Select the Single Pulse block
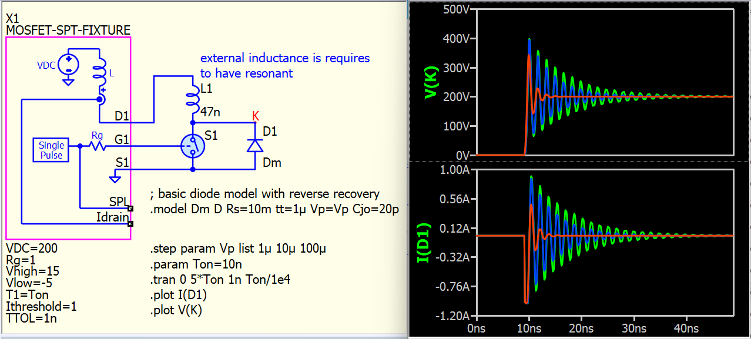 51,150
